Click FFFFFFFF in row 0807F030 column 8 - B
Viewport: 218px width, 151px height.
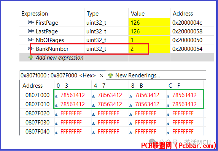point(146,123)
